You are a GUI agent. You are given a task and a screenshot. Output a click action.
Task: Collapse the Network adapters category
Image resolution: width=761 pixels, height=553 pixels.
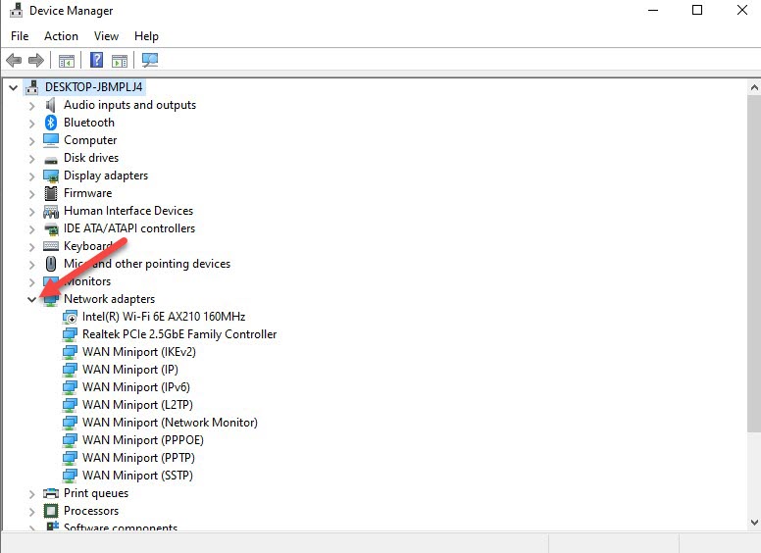click(32, 300)
